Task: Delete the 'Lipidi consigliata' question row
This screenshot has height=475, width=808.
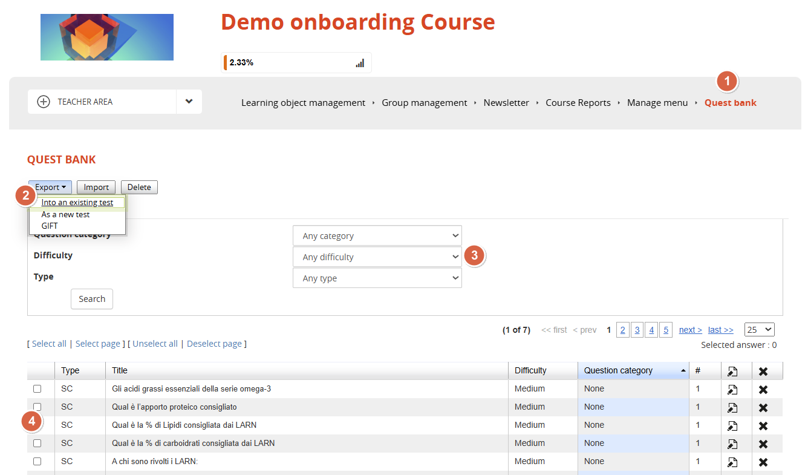Action: coord(763,425)
